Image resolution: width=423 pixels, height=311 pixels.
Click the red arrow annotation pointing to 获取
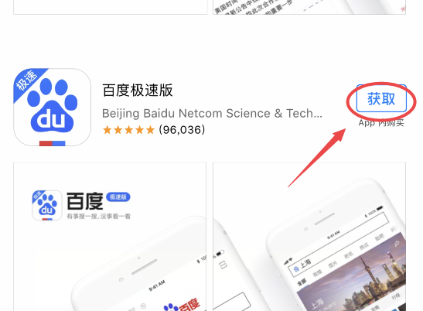click(316, 158)
